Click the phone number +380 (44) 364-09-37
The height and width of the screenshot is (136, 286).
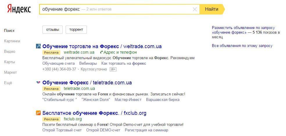59,69
